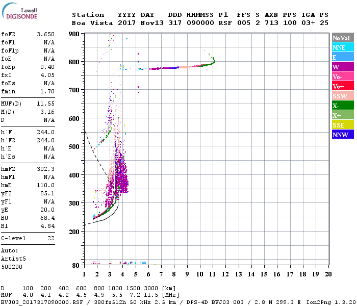Viewport: 357px width, 306px height.
Task: Select the X- dark green legend swatch
Action: (343, 106)
